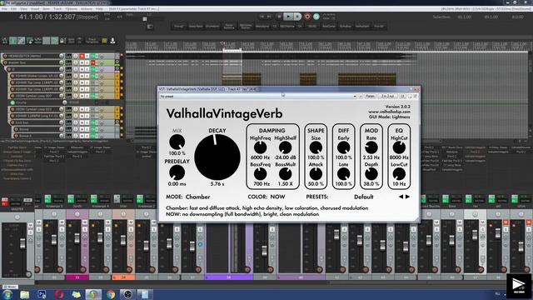This screenshot has height=300, width=533.
Task: Toggle the repeat loop button in transport
Action: click(x=316, y=17)
